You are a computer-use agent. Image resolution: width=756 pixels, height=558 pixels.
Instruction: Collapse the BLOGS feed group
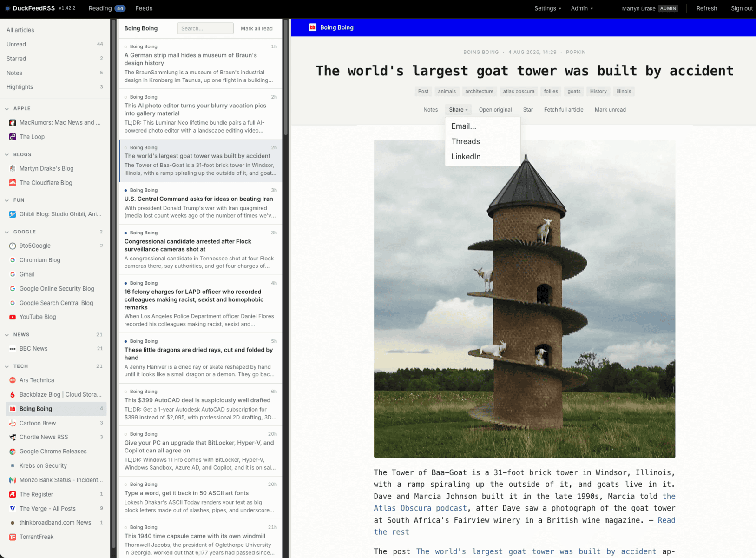tap(7, 154)
